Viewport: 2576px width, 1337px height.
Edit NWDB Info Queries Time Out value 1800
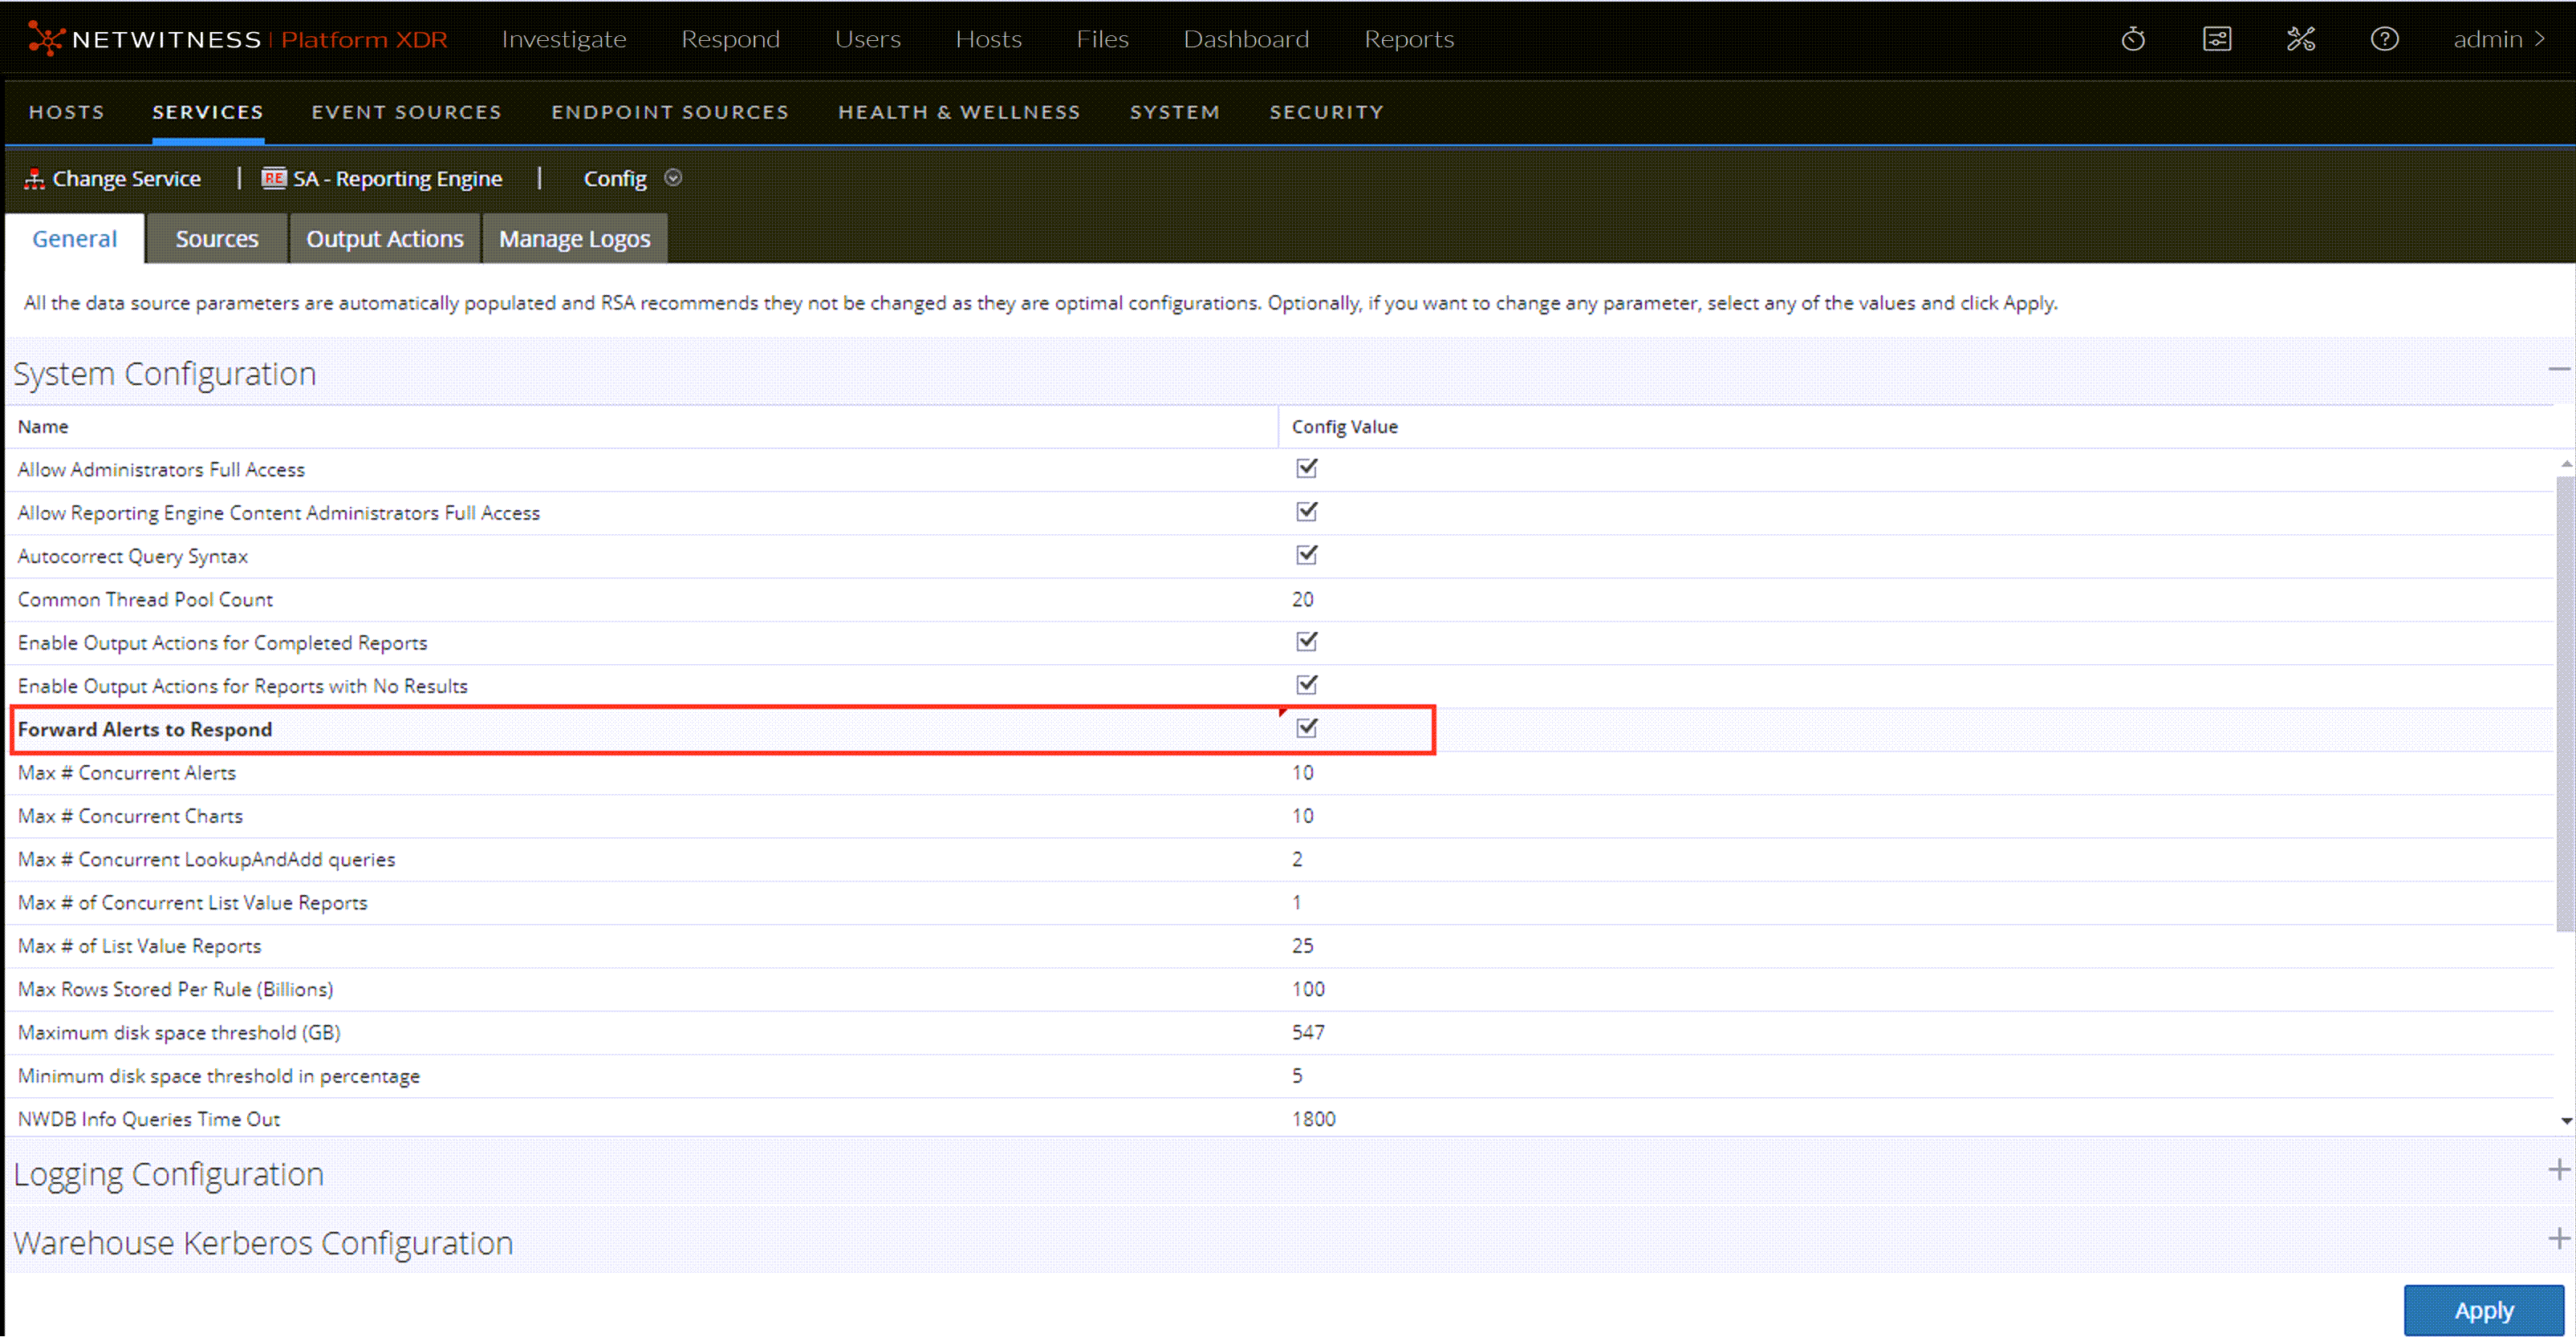pos(1313,1119)
